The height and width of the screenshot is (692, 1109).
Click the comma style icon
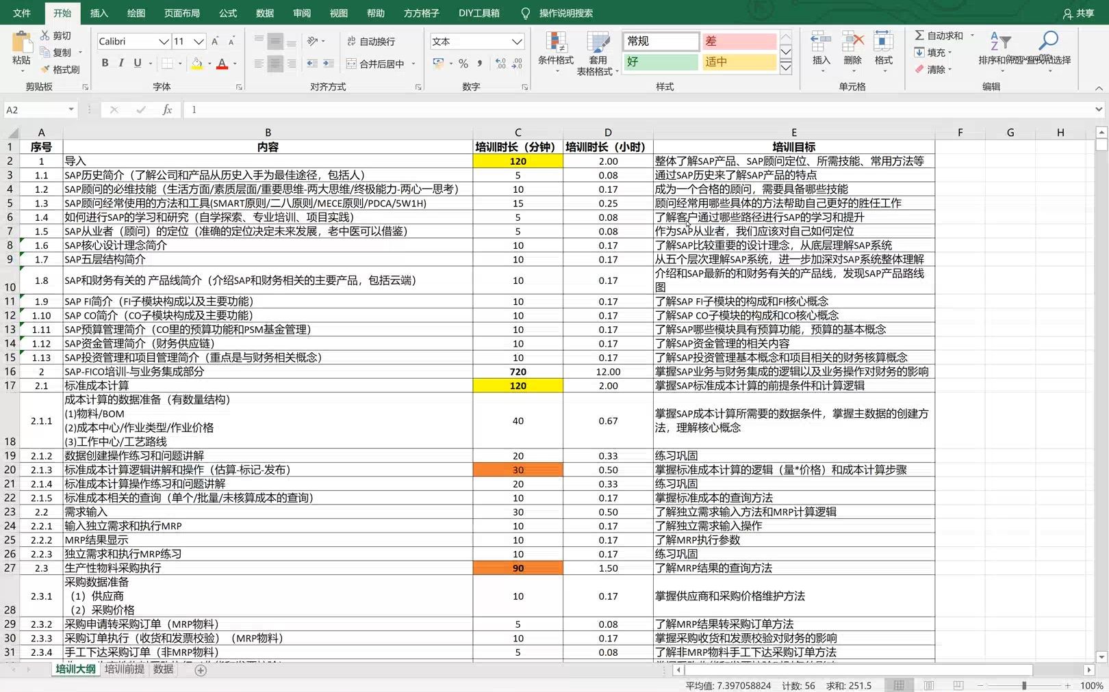pyautogui.click(x=480, y=64)
